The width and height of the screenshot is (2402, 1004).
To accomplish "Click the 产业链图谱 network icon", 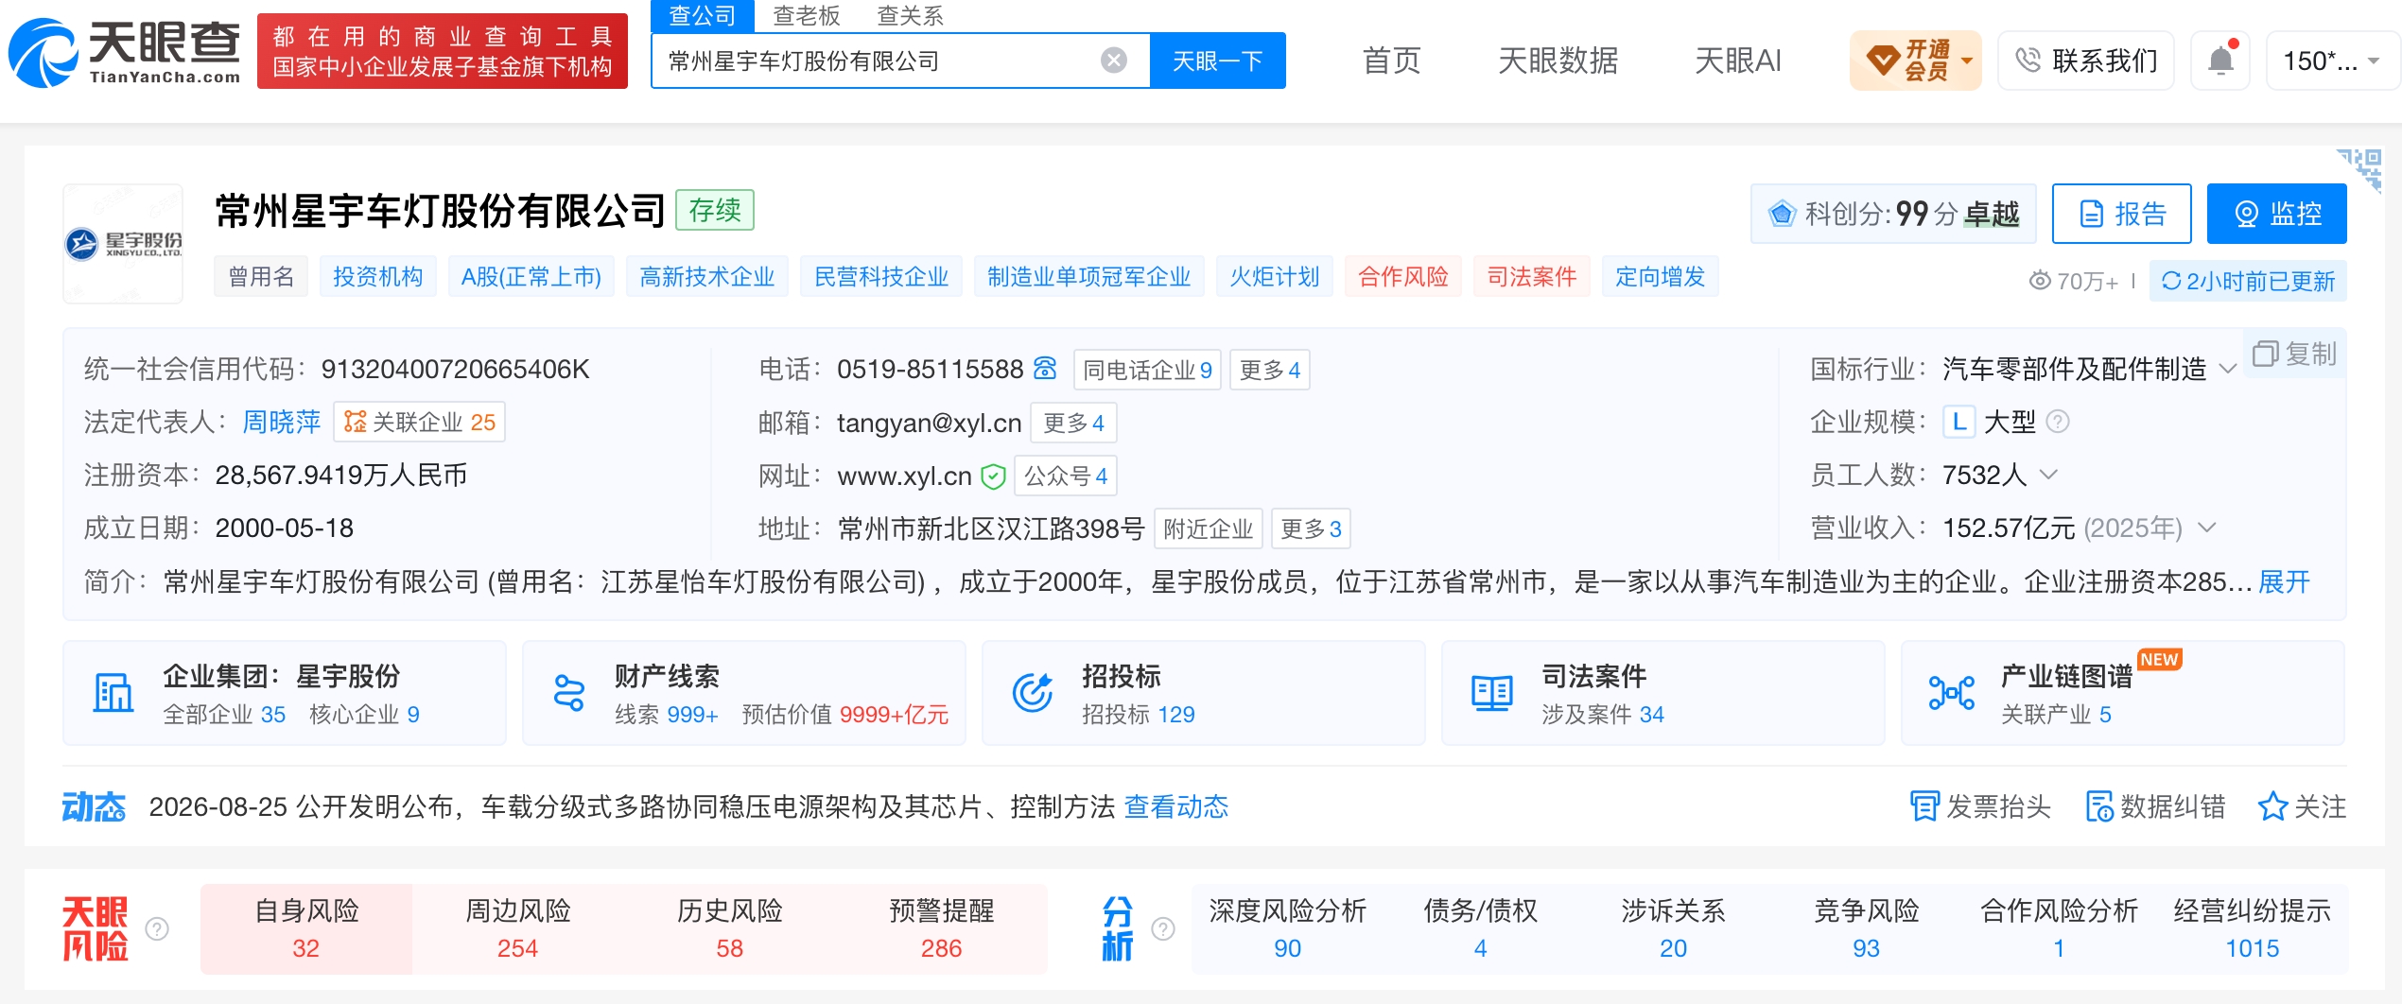I will click(1951, 693).
